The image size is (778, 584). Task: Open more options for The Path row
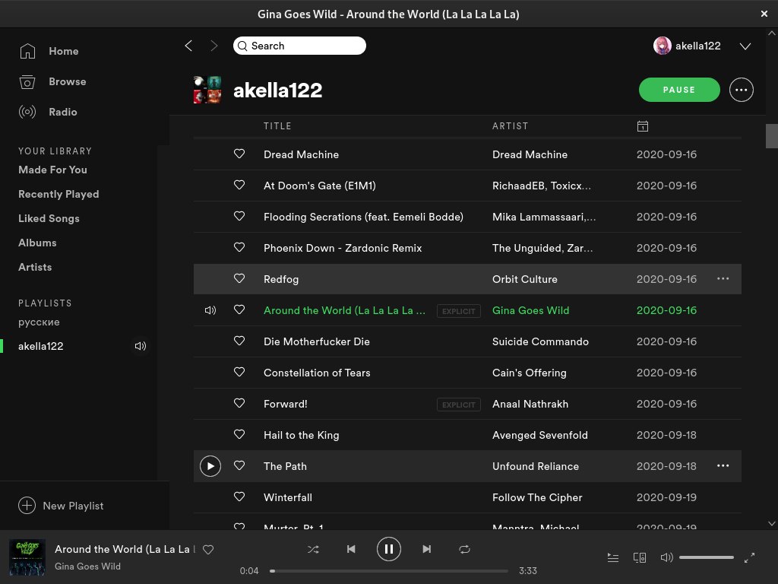(723, 466)
